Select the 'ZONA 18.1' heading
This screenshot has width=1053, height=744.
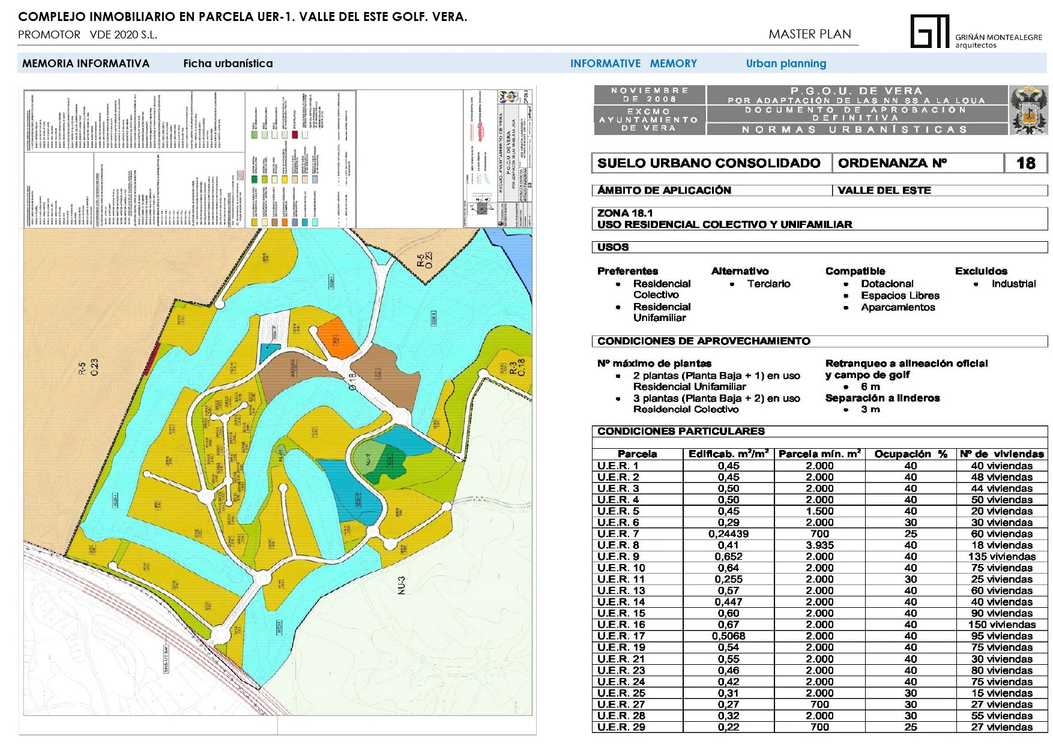click(x=625, y=213)
